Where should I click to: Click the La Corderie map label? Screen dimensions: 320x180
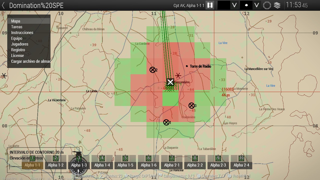142,44
